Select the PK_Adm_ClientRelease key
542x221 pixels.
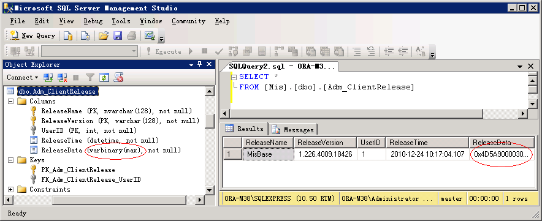78,170
